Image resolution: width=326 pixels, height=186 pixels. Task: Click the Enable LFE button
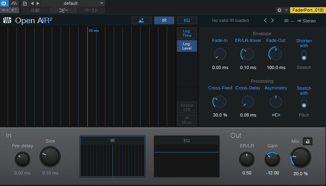point(187,107)
